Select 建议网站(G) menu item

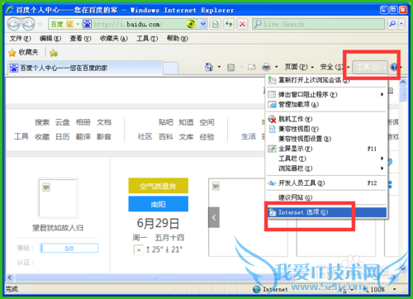pyautogui.click(x=326, y=197)
